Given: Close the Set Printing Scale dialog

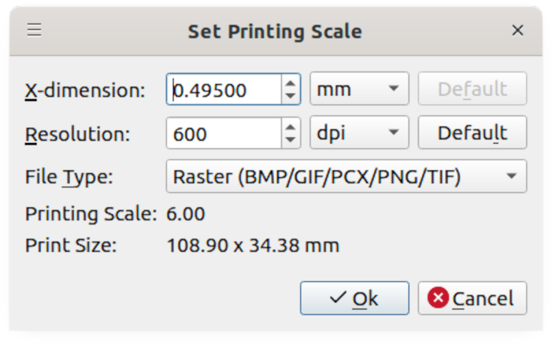Looking at the screenshot, I should (518, 30).
